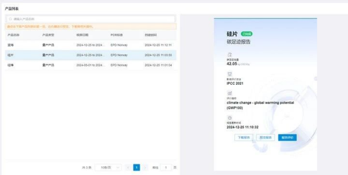This screenshot has height=175, width=348.
Task: Click the search magnifier icon
Action: 10,19
